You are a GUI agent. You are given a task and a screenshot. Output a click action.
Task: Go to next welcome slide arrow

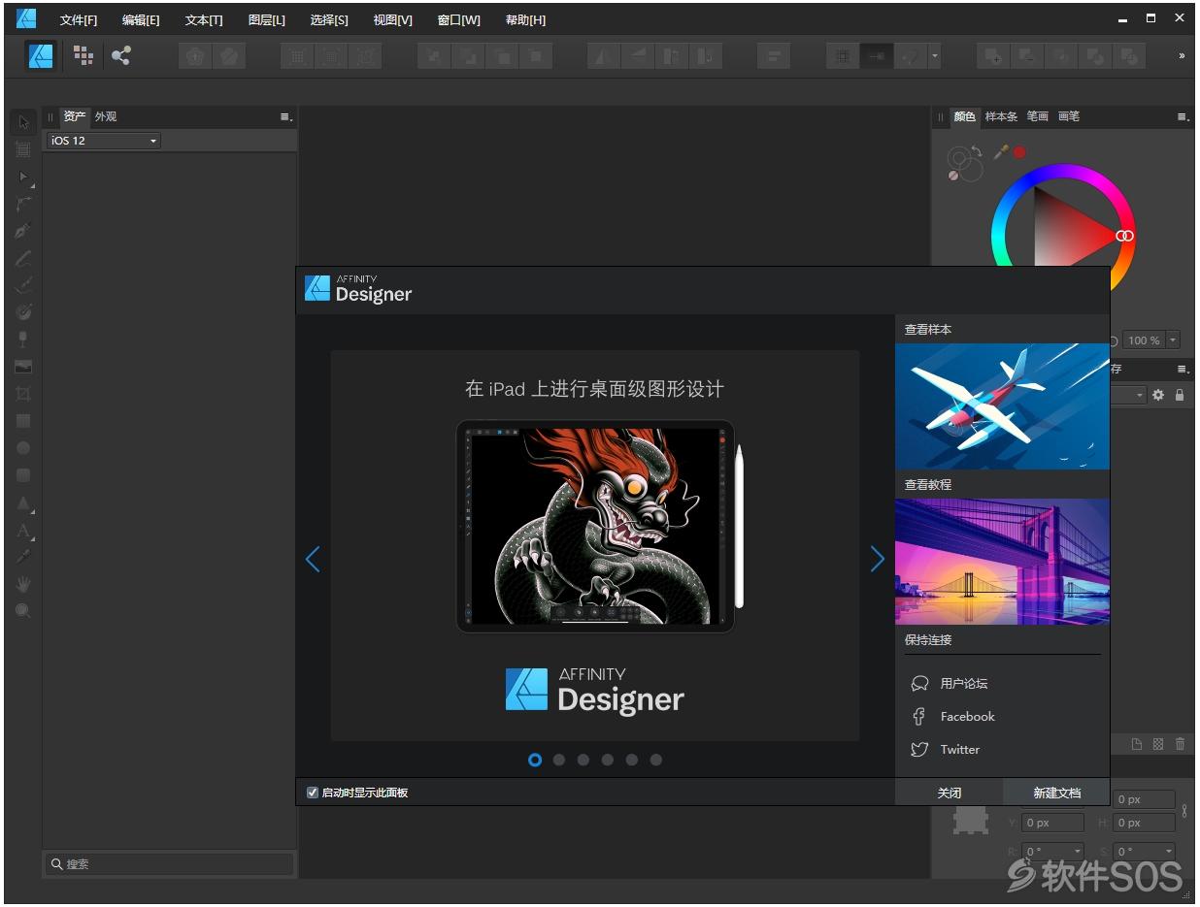(x=878, y=559)
